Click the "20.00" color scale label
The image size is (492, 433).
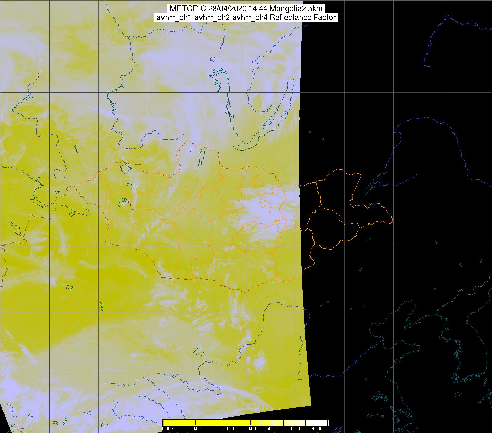228,429
